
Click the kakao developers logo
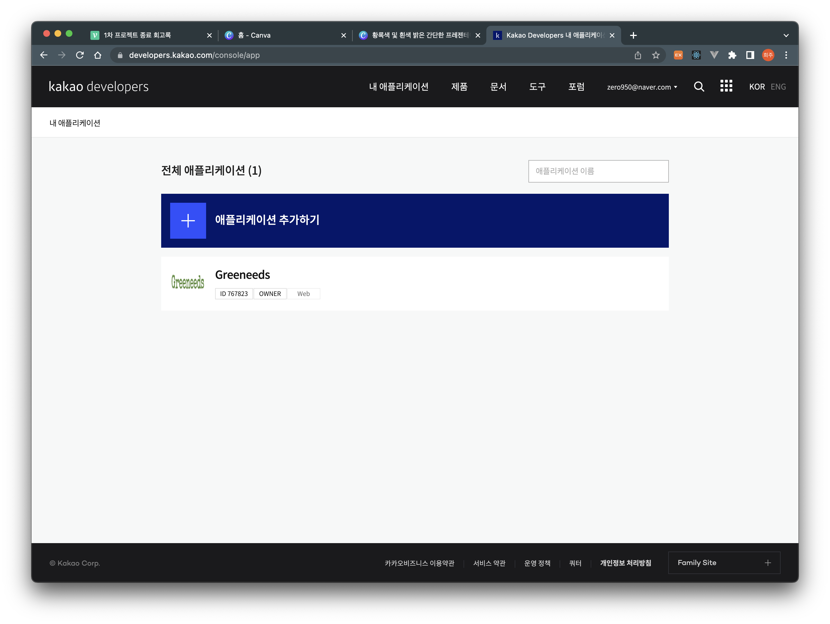coord(99,87)
